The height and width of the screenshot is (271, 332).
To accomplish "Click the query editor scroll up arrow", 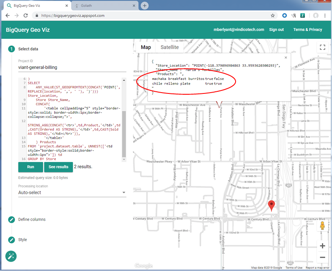I will pos(124,80).
